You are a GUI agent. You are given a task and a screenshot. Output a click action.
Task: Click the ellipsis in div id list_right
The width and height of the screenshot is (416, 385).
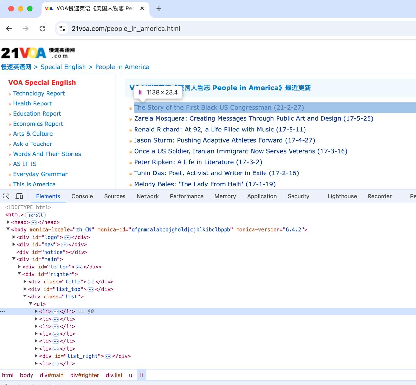click(x=108, y=356)
